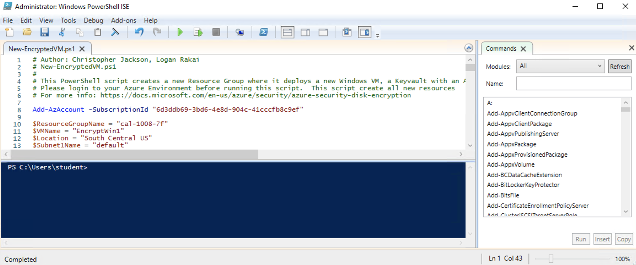The width and height of the screenshot is (636, 265).
Task: Click the Refresh button for modules
Action: [620, 67]
